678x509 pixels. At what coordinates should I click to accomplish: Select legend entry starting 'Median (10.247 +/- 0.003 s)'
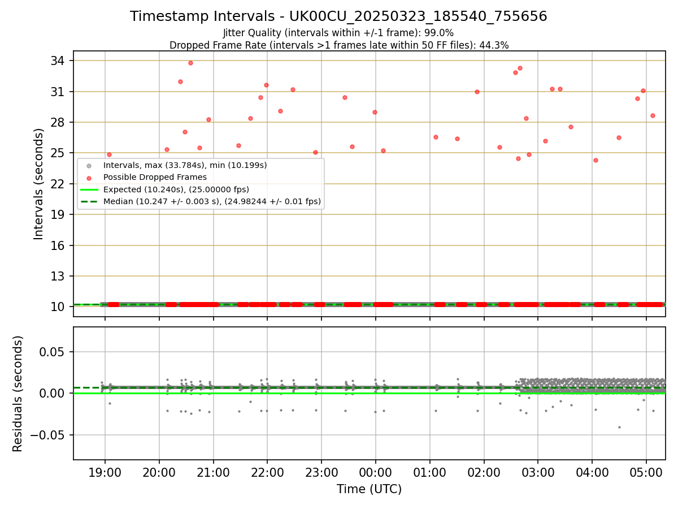212,201
